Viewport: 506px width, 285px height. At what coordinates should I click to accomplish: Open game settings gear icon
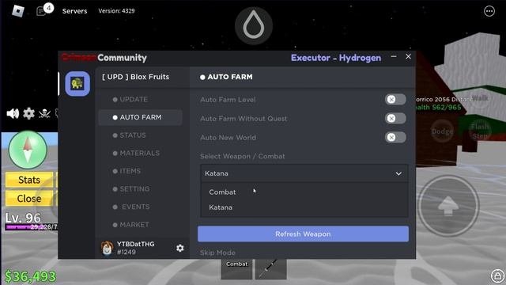[x=28, y=113]
